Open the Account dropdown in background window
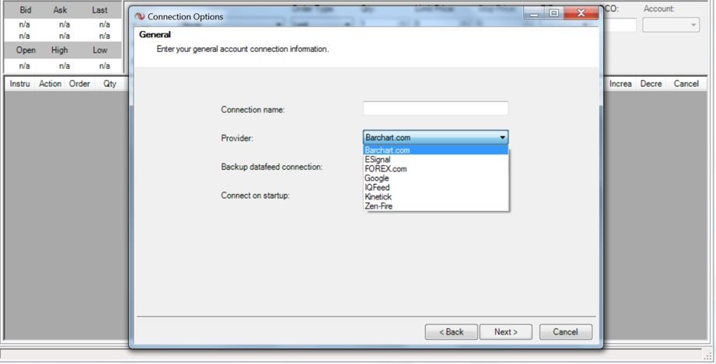Viewport: 716px width, 364px height. (671, 25)
